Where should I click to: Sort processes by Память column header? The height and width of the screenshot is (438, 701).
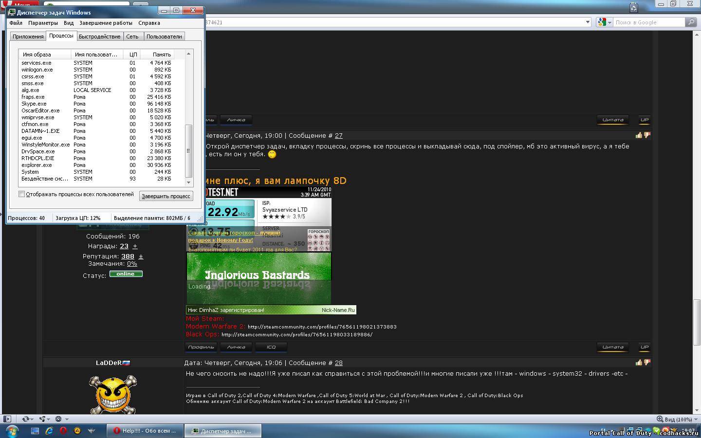point(157,55)
